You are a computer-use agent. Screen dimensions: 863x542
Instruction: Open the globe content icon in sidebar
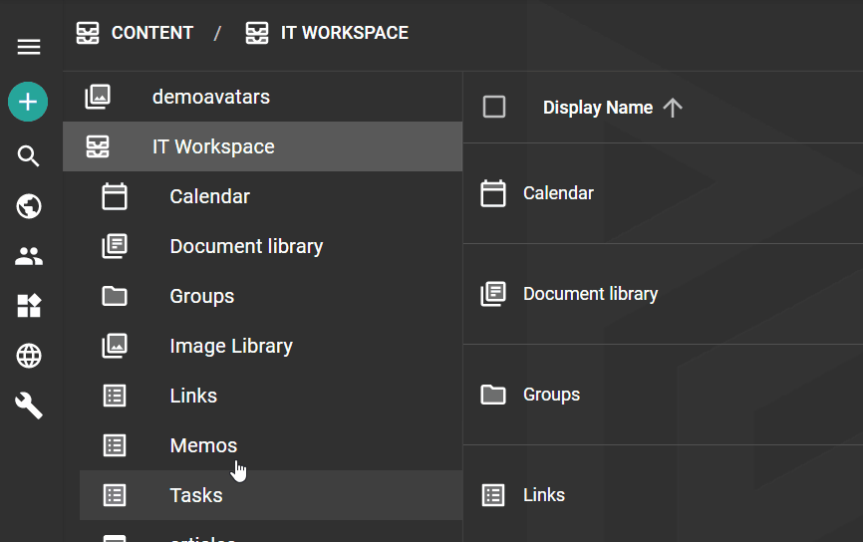[29, 206]
